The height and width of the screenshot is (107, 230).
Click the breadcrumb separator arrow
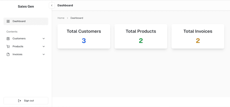tap(68, 18)
